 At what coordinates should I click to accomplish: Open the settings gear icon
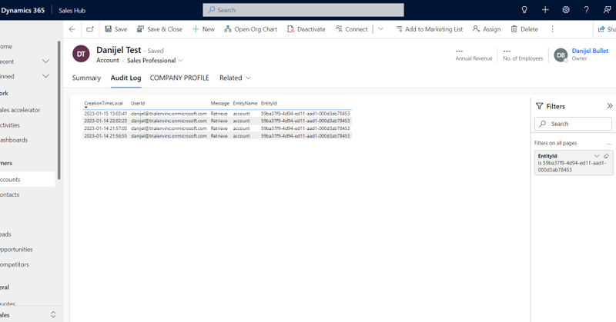click(566, 10)
